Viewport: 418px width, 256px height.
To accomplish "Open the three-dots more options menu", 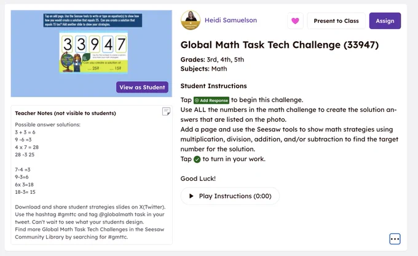I will pyautogui.click(x=395, y=239).
